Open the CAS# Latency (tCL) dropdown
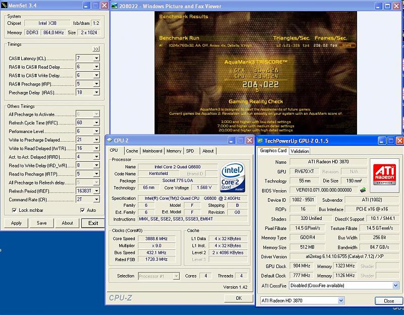 96,58
